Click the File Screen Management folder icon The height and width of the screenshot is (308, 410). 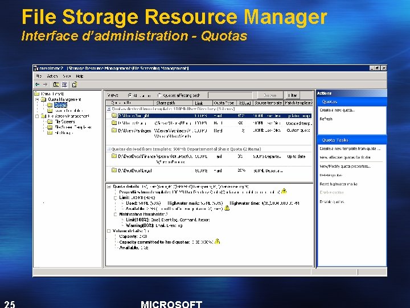pyautogui.click(x=44, y=116)
